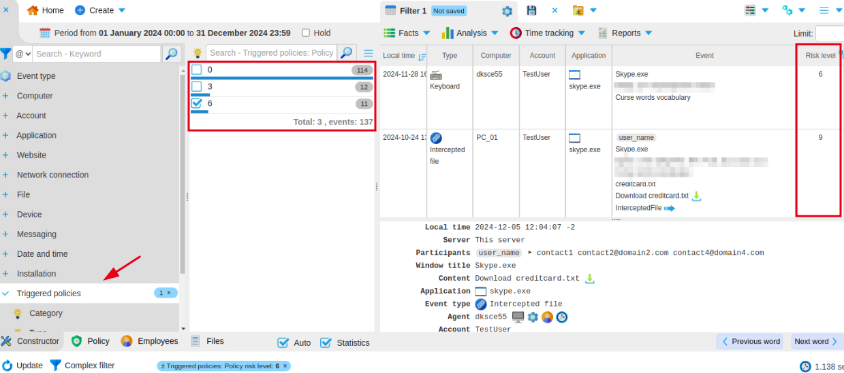Viewport: 844px width, 373px height.
Task: Click the filter settings gear icon
Action: (507, 11)
